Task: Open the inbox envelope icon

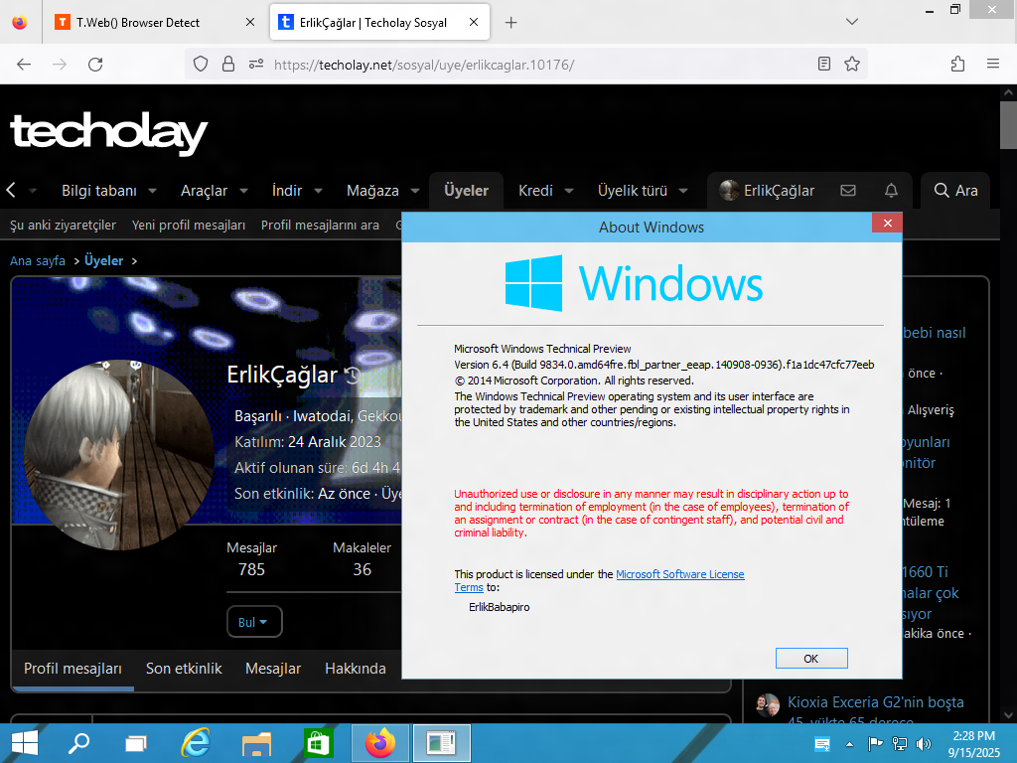Action: click(848, 190)
